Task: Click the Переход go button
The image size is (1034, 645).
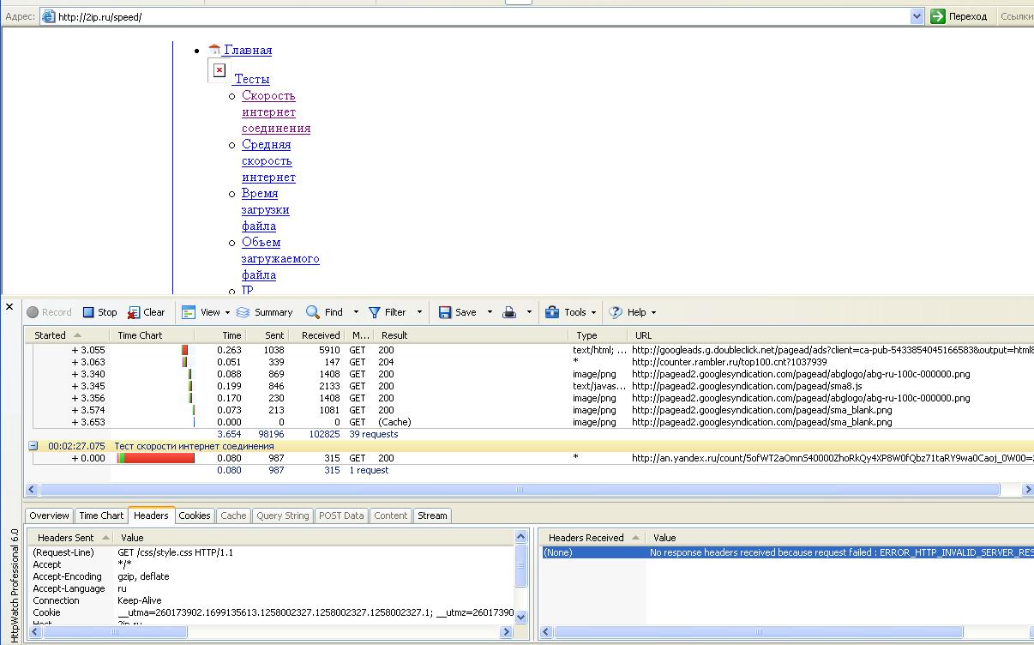Action: tap(959, 16)
